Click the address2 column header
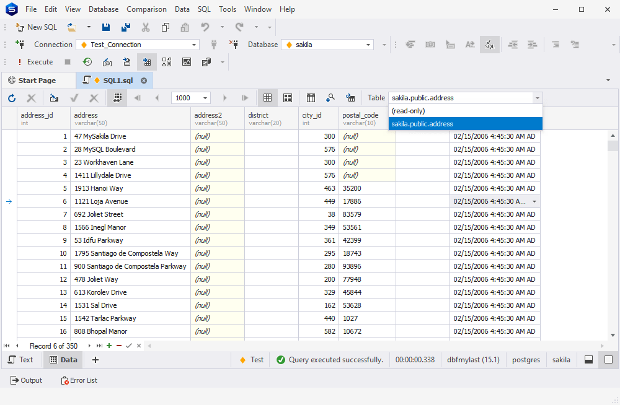This screenshot has height=405, width=620. [218, 118]
